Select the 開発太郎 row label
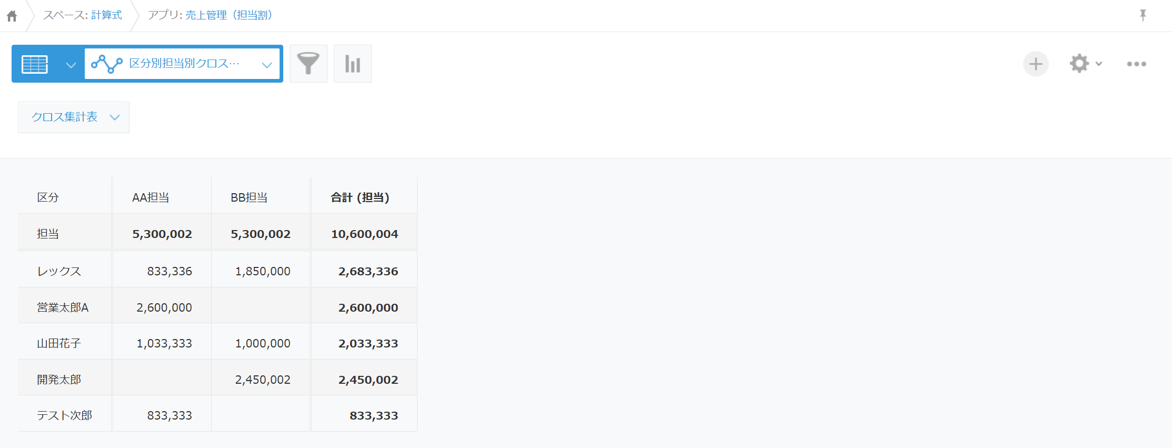This screenshot has height=448, width=1172. [x=59, y=380]
